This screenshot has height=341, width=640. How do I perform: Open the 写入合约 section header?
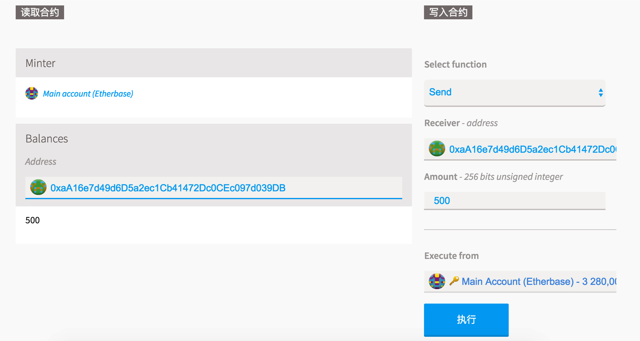pos(448,12)
